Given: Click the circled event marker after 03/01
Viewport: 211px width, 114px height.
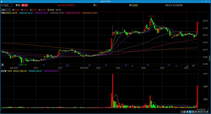Looking at the screenshot, I should click(126, 65).
